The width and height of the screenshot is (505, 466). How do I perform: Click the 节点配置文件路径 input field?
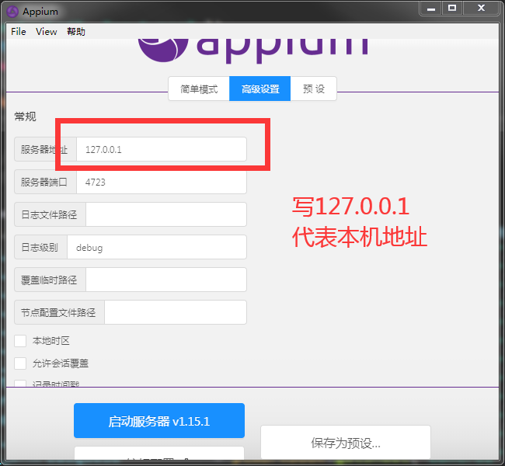(x=176, y=312)
